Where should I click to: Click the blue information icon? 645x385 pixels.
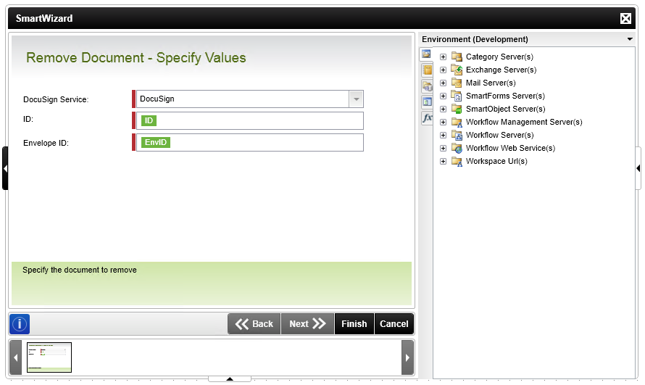click(20, 324)
